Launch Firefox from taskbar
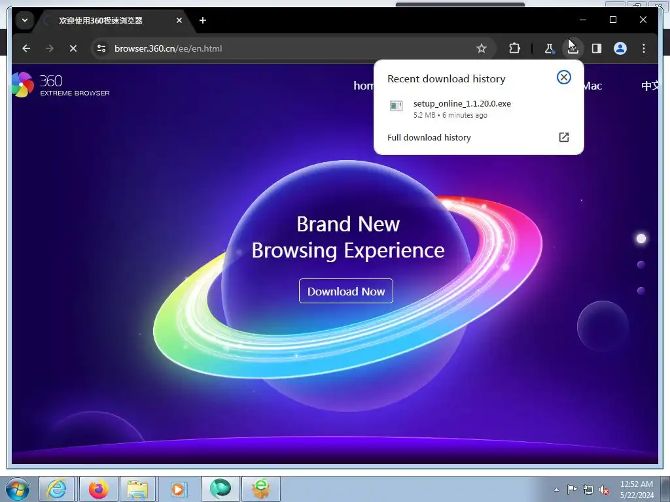This screenshot has width=670, height=502. click(x=98, y=489)
